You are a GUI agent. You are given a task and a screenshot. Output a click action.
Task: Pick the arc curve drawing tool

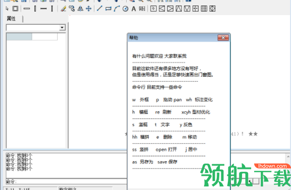[117, 9]
